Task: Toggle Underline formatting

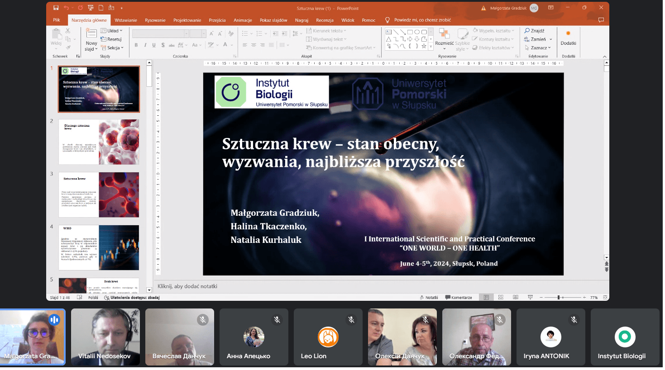Action: [154, 45]
